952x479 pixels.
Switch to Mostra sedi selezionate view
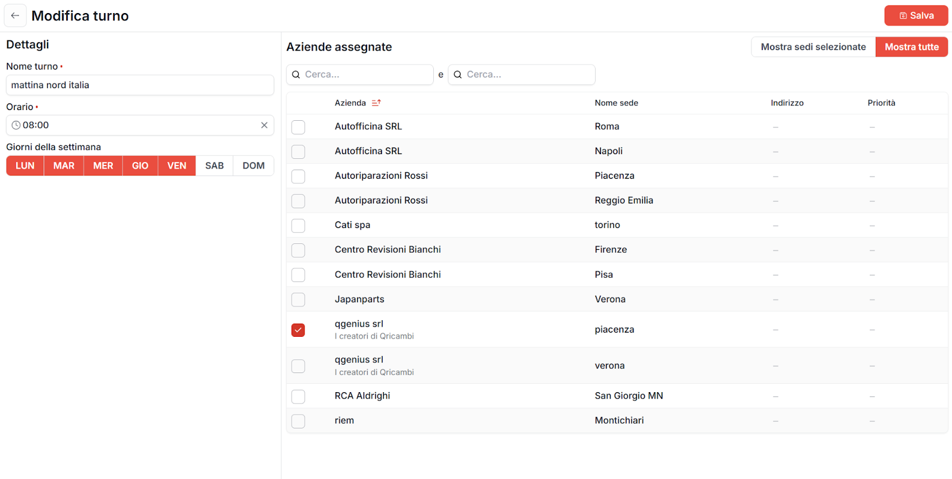813,47
